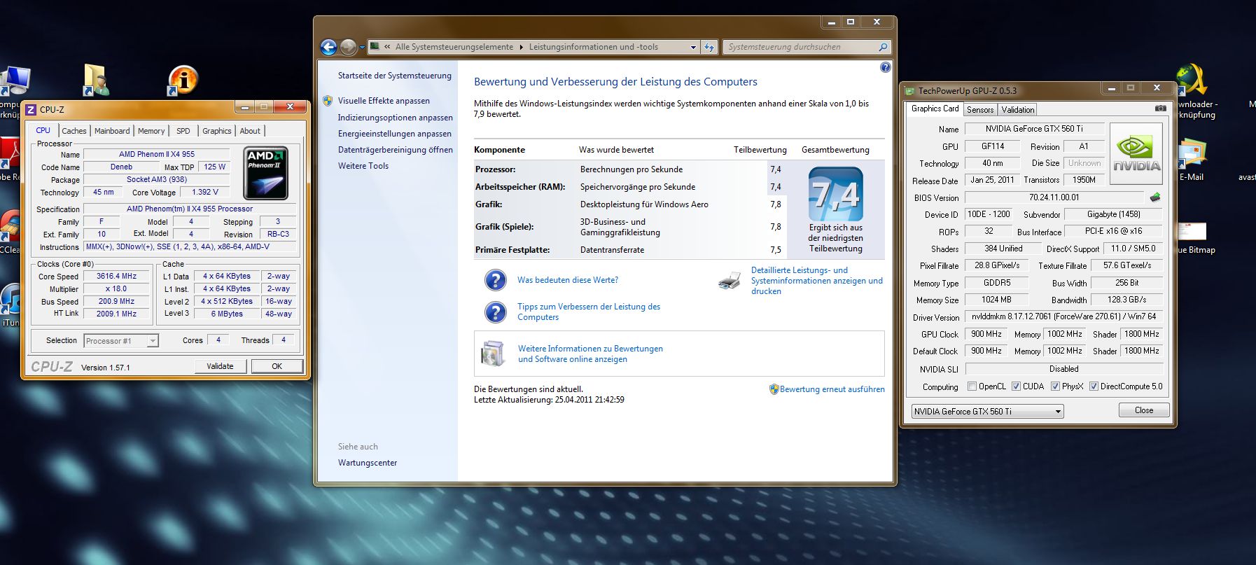Open the NVIDIA GeForce GTX 560 Ti dropdown
This screenshot has height=565, width=1256.
pyautogui.click(x=987, y=412)
